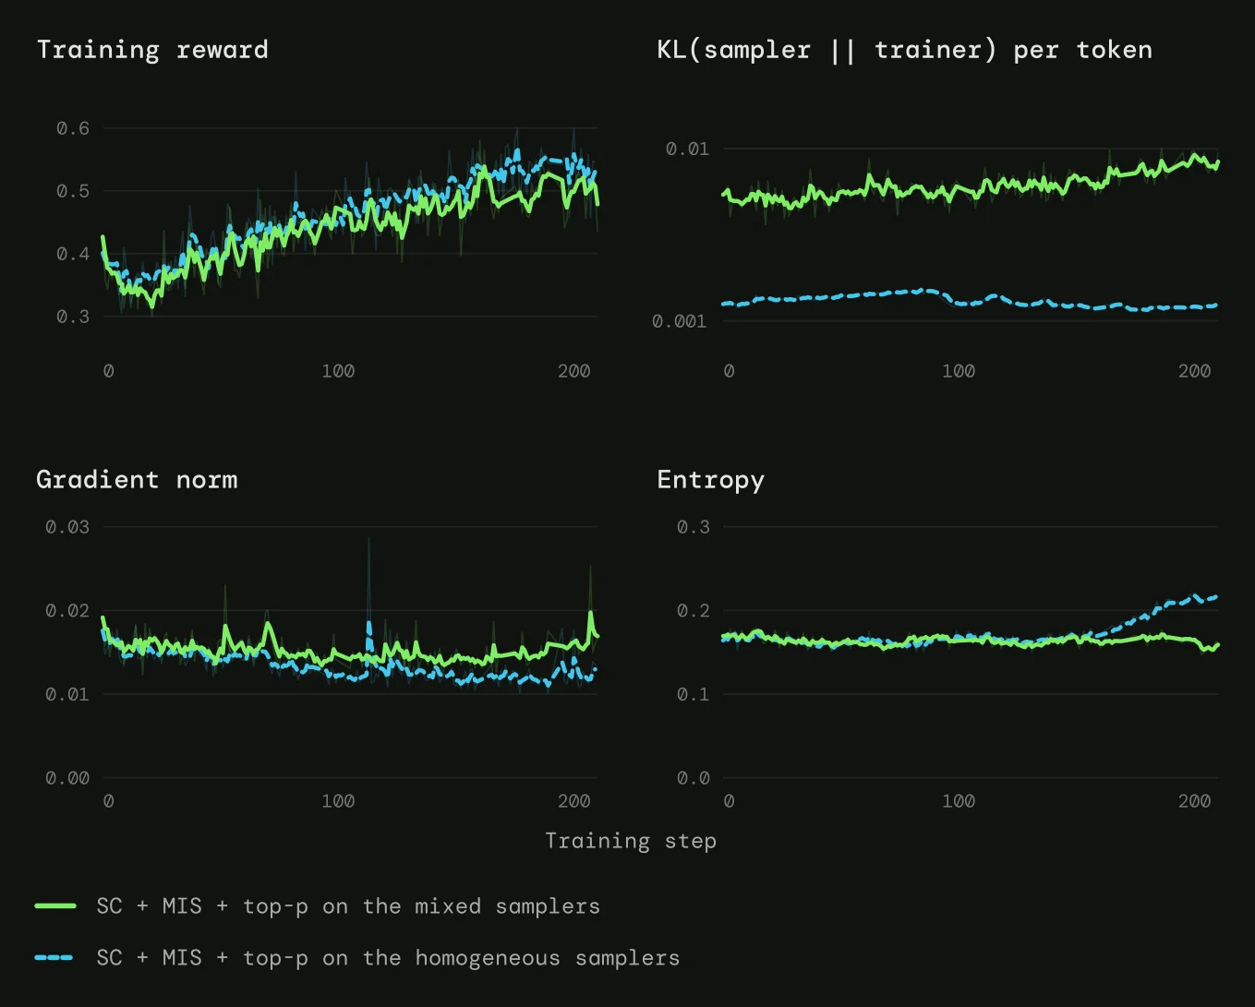Click the "0.03" tick on Gradient norm chart

(67, 527)
